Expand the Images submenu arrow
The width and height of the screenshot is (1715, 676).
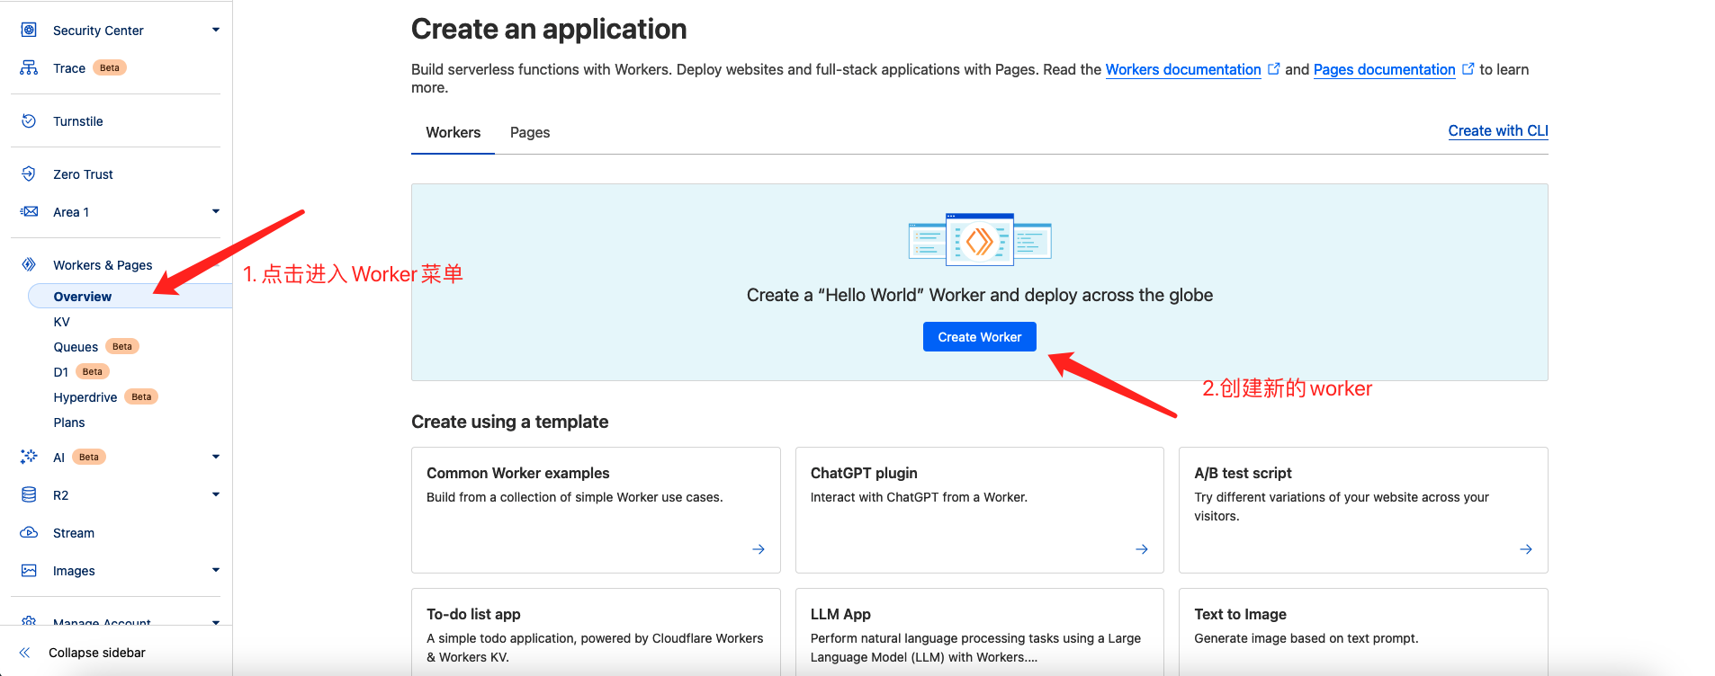click(215, 570)
